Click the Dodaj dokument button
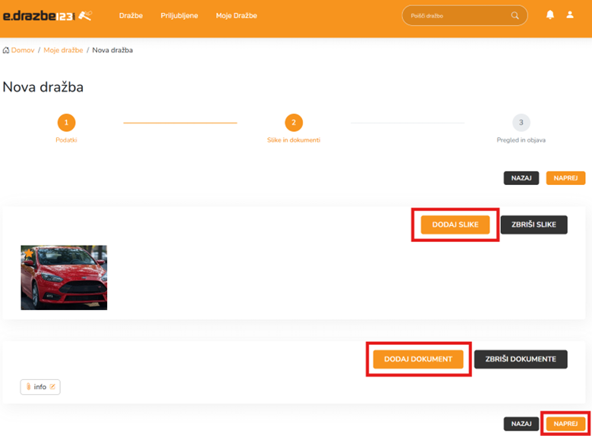592x436 pixels. [418, 359]
